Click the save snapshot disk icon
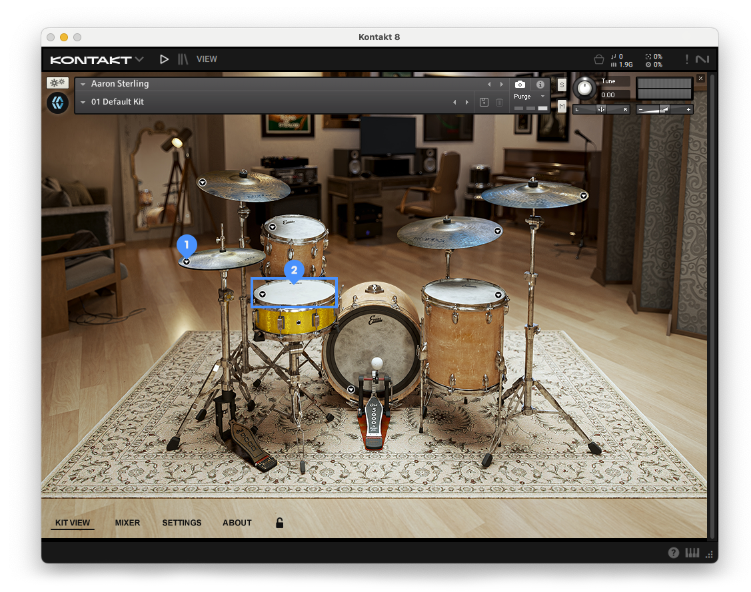 coord(484,102)
